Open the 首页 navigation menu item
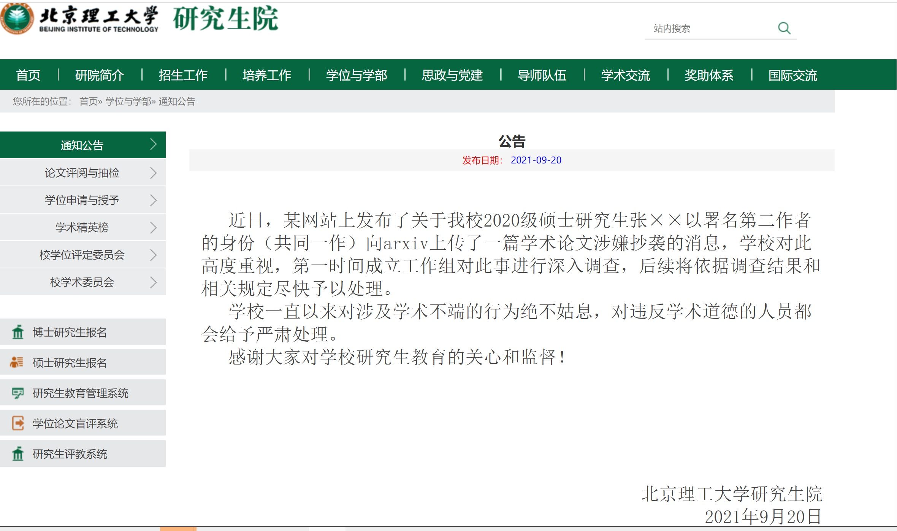Screen dimensions: 897x531 [x=28, y=75]
